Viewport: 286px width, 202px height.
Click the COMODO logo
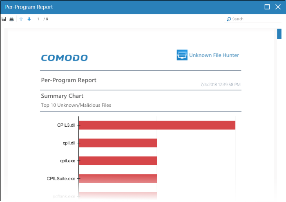pyautogui.click(x=65, y=58)
